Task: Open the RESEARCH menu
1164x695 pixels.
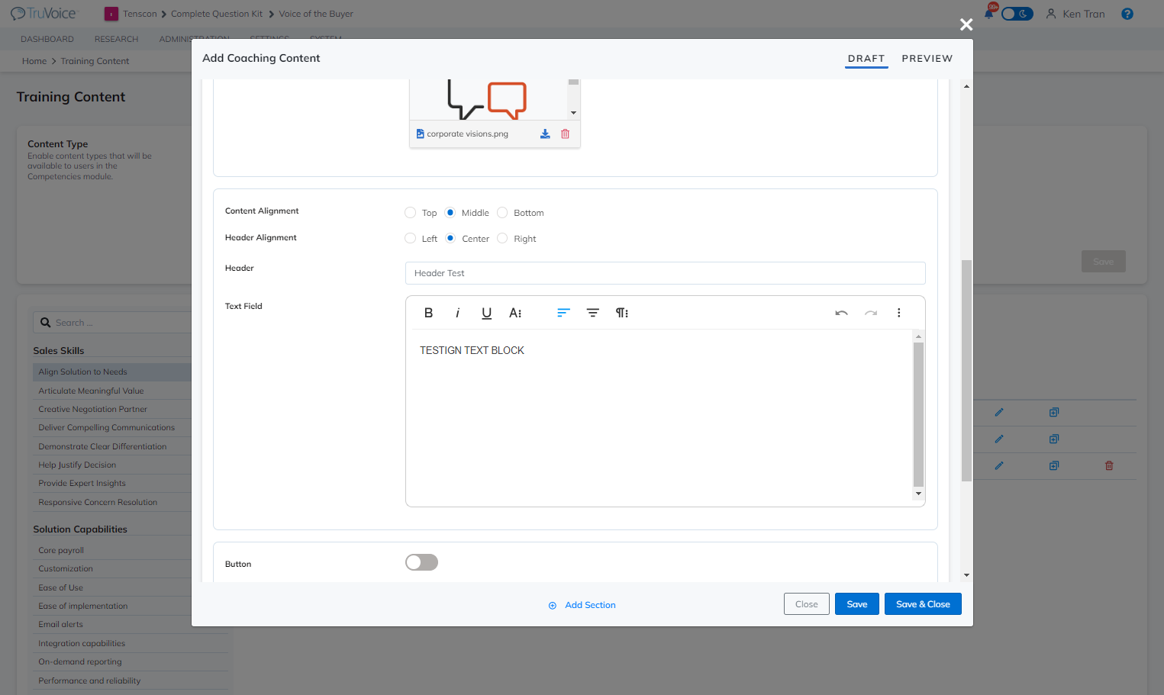Action: [116, 39]
